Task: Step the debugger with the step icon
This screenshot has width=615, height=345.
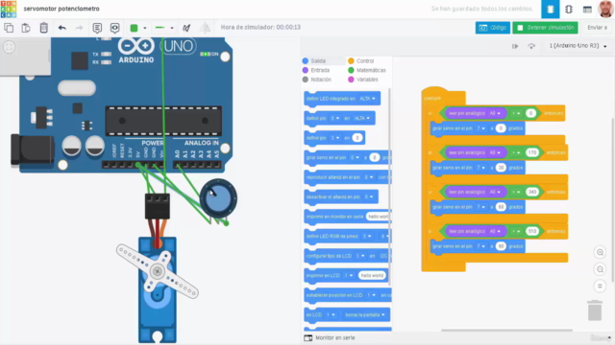Action: tap(515, 46)
